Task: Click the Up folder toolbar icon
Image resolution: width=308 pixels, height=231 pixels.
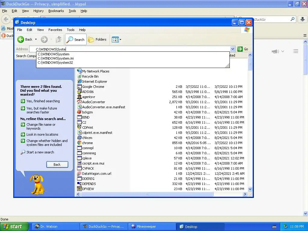Action: 59,39
